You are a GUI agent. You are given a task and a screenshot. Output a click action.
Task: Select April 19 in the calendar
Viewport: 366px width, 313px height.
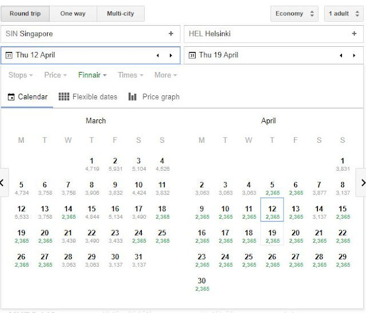272,235
